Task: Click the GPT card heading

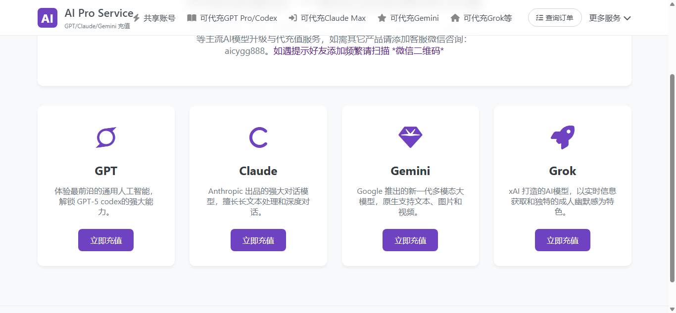Action: 106,171
